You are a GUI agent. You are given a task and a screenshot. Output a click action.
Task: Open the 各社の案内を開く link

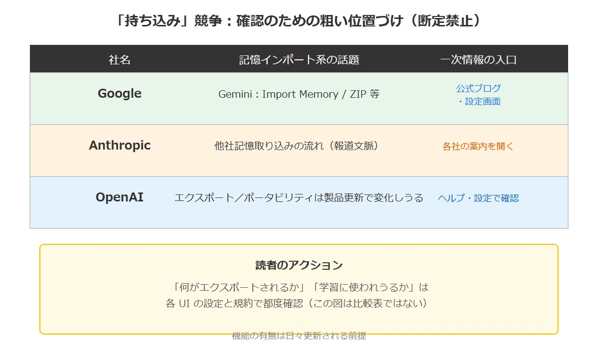pyautogui.click(x=478, y=147)
